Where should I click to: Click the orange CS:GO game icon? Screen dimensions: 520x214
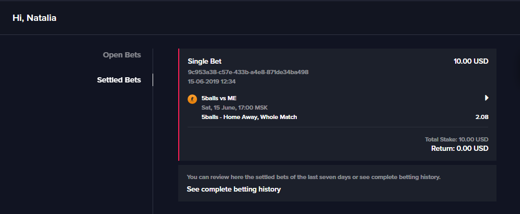[x=192, y=98]
